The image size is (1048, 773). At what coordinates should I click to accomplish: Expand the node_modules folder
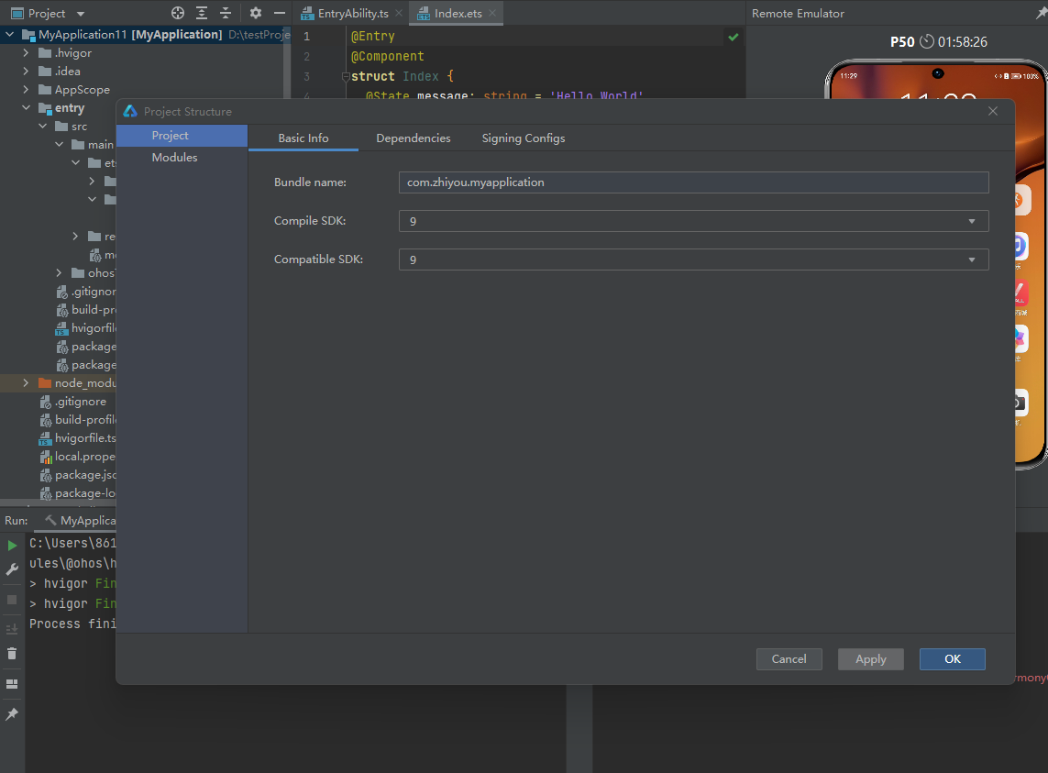pos(26,382)
